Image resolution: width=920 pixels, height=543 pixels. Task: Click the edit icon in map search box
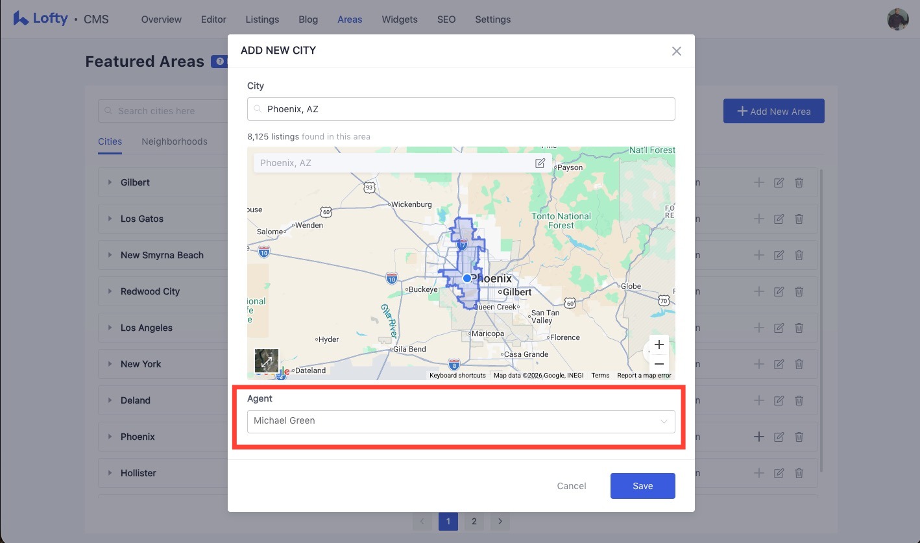[540, 163]
